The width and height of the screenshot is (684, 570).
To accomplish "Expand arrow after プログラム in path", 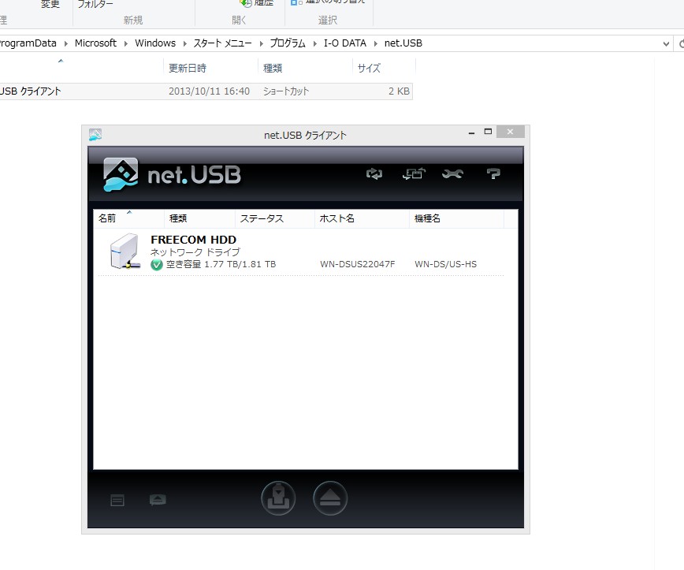I will (314, 43).
